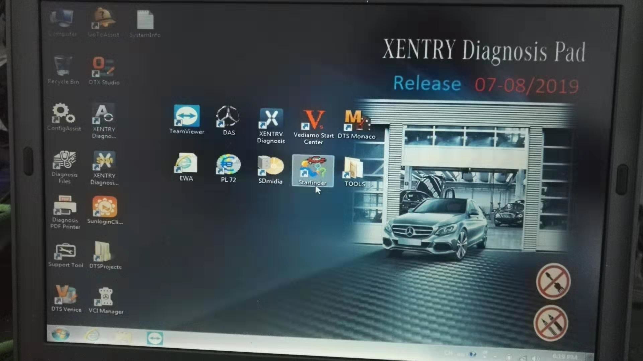Open the DTSProjects folder
This screenshot has width=643, height=361.
tap(105, 255)
